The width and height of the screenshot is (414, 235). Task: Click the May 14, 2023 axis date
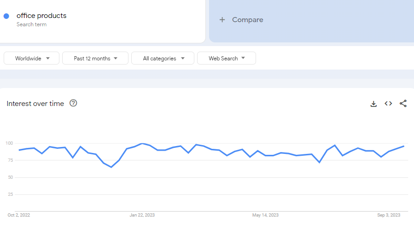point(265,215)
